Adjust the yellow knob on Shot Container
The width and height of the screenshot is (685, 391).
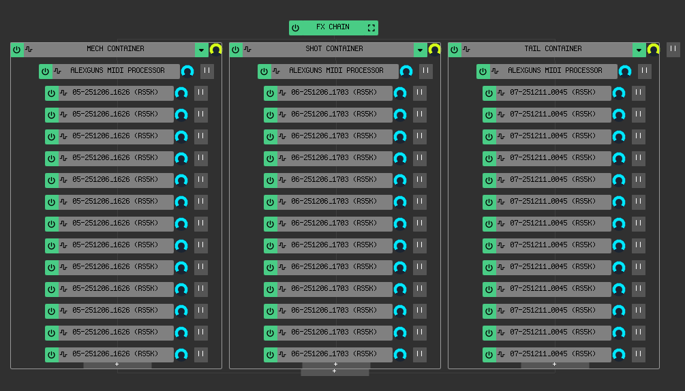(434, 50)
